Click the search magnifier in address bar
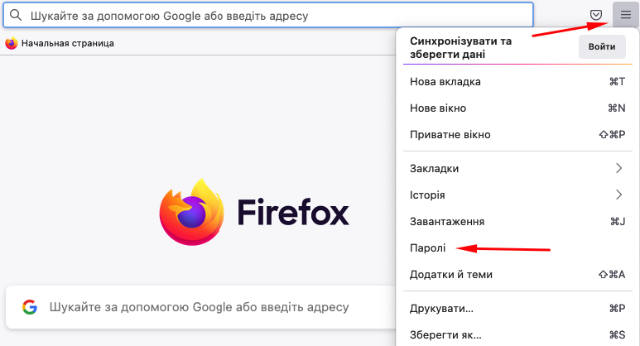Screen dimensions: 640x346 tap(15, 16)
